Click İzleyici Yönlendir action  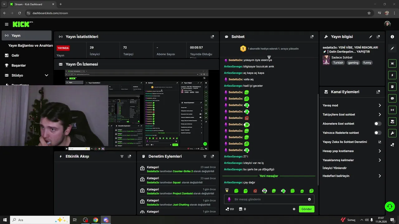point(334,168)
